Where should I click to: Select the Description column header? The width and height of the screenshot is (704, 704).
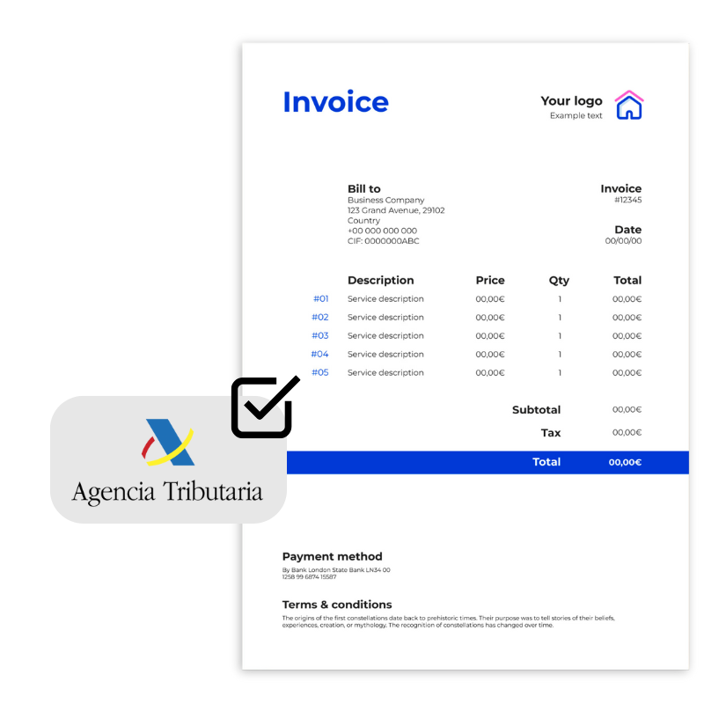[x=380, y=281]
